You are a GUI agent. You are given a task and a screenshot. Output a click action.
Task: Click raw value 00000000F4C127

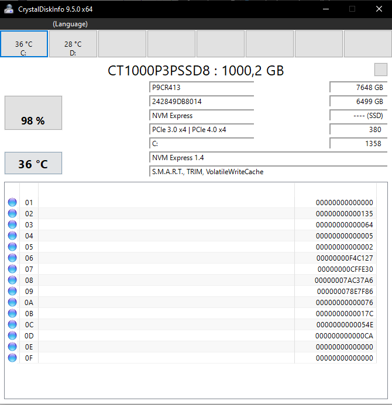[345, 258]
